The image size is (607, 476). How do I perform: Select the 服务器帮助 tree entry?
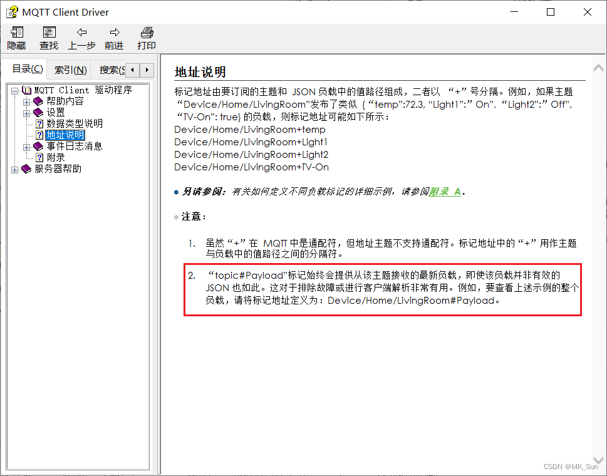click(x=58, y=169)
